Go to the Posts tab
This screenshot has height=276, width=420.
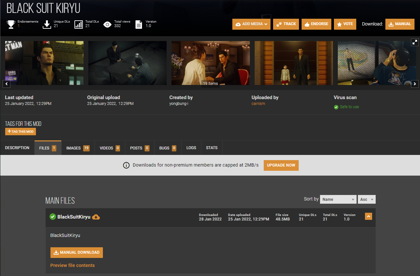(140, 148)
